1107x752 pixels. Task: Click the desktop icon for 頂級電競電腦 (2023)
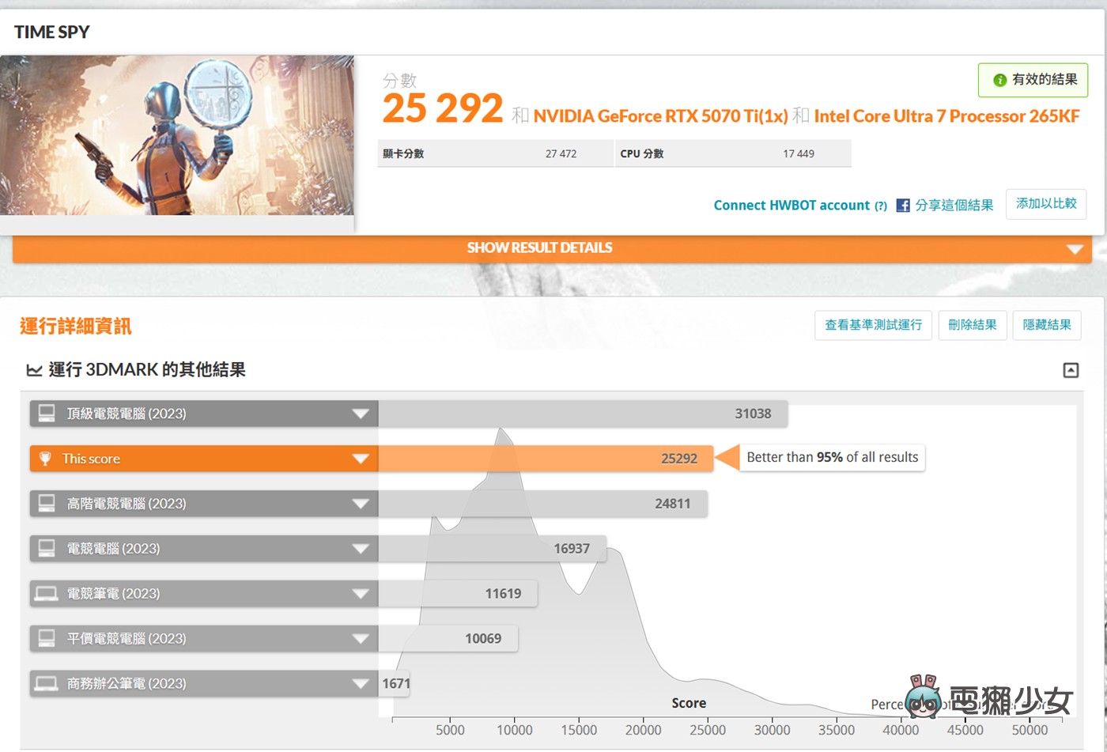47,413
